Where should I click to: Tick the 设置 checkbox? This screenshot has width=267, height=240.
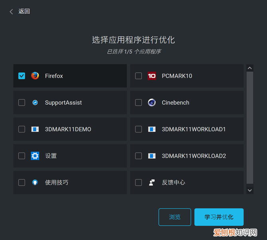[22, 156]
